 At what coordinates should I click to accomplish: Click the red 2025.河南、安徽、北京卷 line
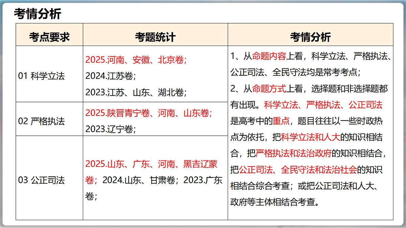coord(136,60)
